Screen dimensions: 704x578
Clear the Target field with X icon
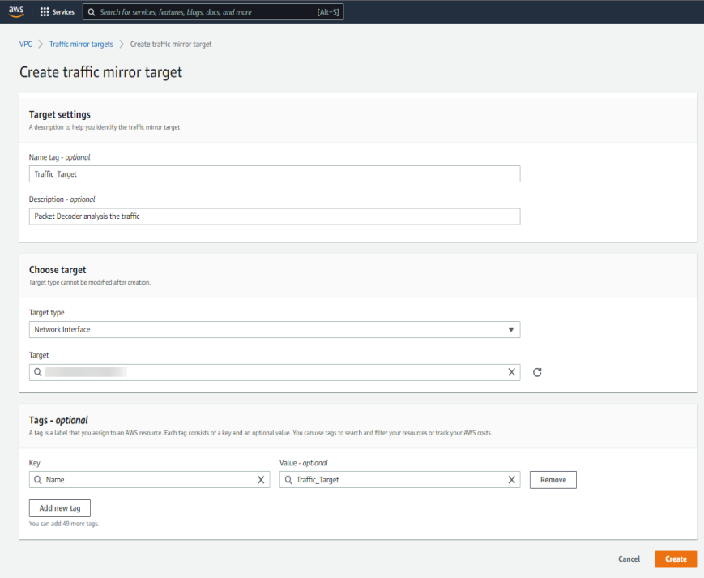pos(511,372)
